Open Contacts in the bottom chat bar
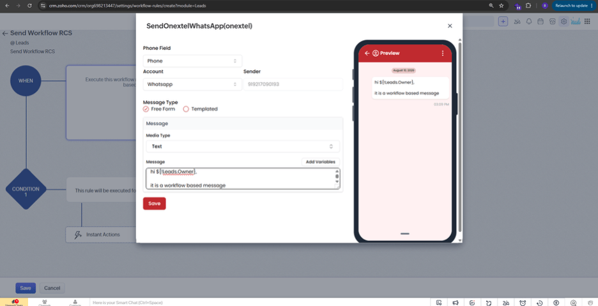The width and height of the screenshot is (598, 306). pos(75,303)
